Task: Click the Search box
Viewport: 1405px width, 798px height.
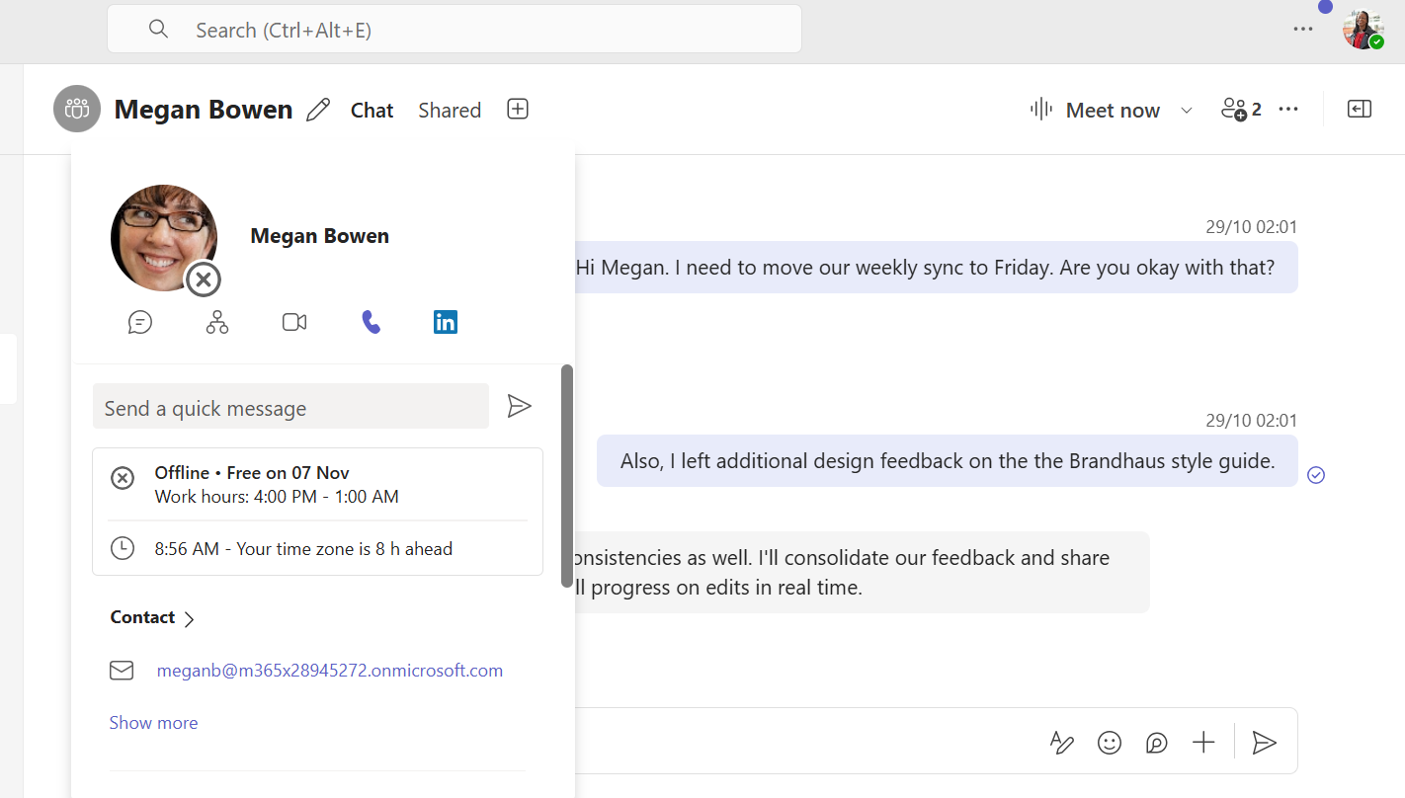Action: pyautogui.click(x=455, y=30)
